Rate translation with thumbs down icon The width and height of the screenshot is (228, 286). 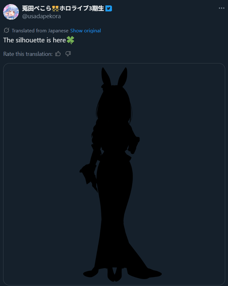click(x=68, y=54)
